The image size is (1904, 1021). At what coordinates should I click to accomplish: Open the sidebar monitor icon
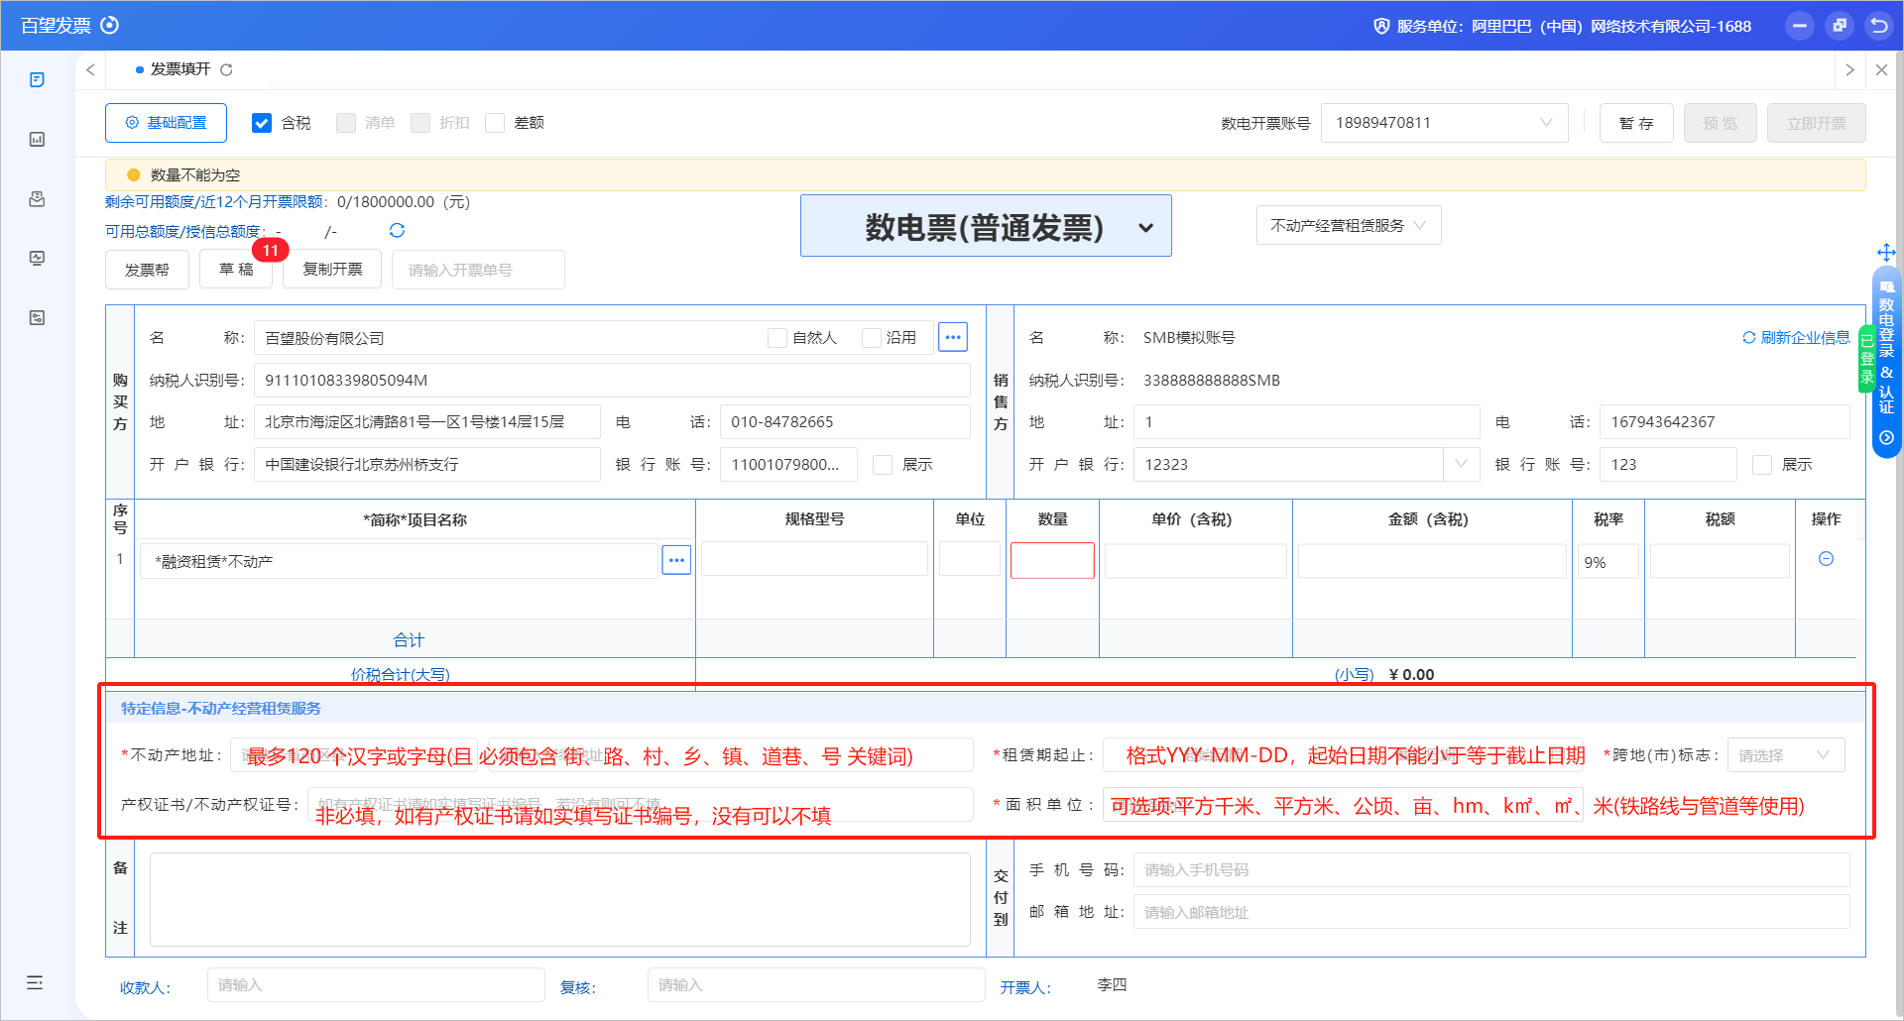click(37, 258)
